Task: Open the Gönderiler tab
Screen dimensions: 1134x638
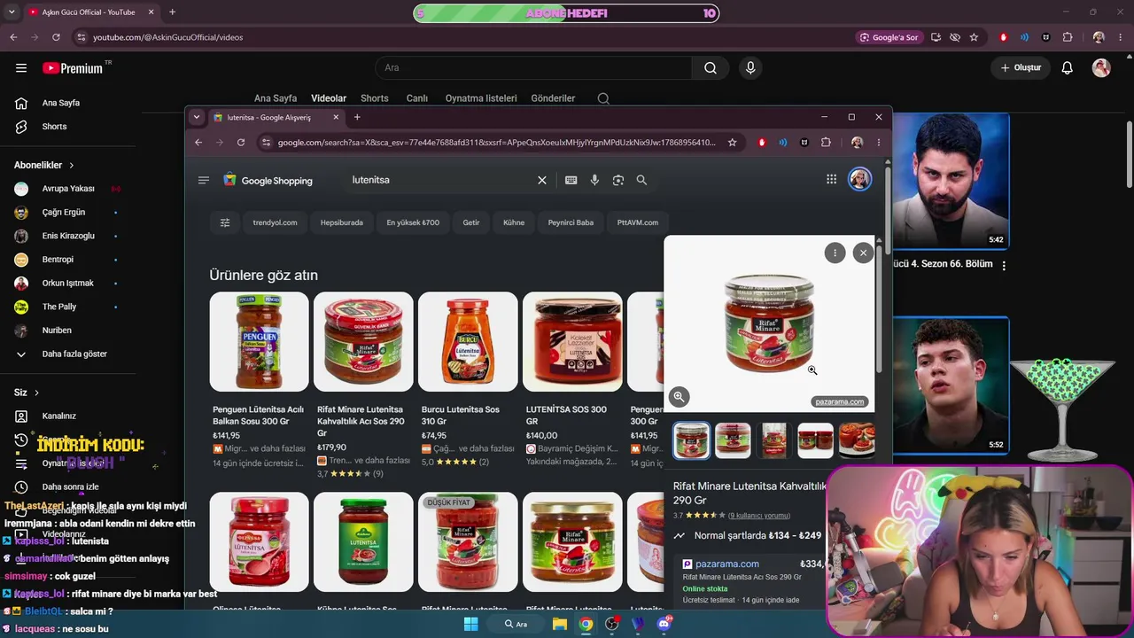Action: tap(553, 98)
